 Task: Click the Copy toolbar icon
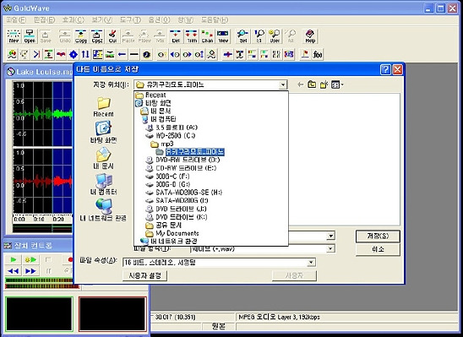tap(81, 36)
